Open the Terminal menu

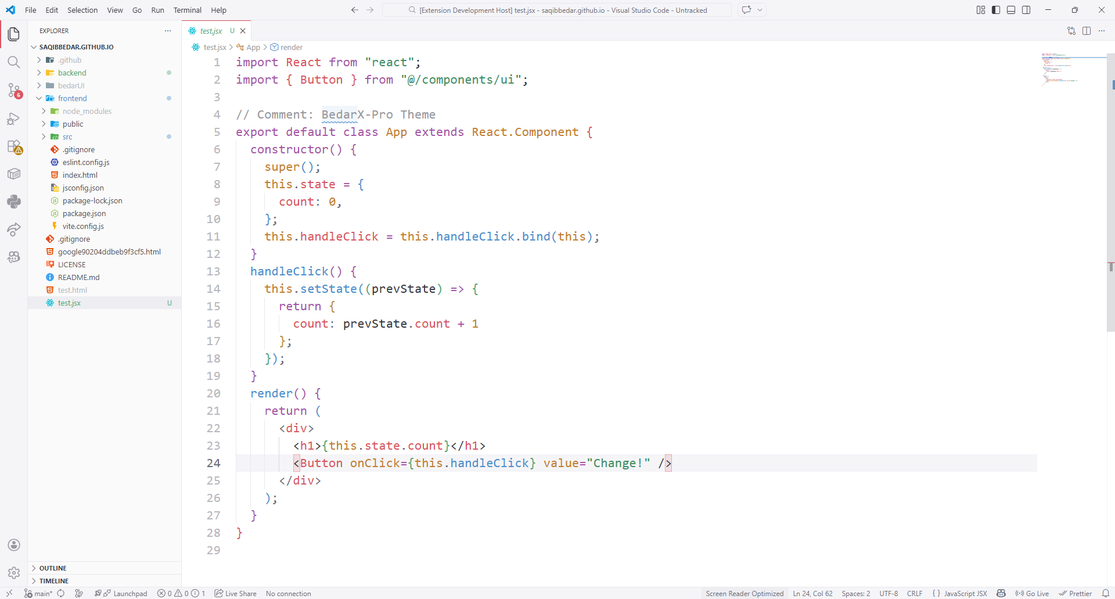pyautogui.click(x=187, y=10)
